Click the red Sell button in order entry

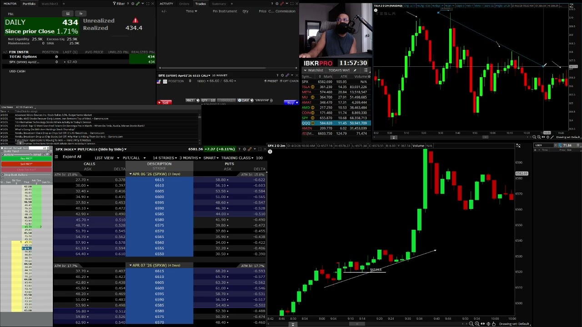[x=164, y=103]
